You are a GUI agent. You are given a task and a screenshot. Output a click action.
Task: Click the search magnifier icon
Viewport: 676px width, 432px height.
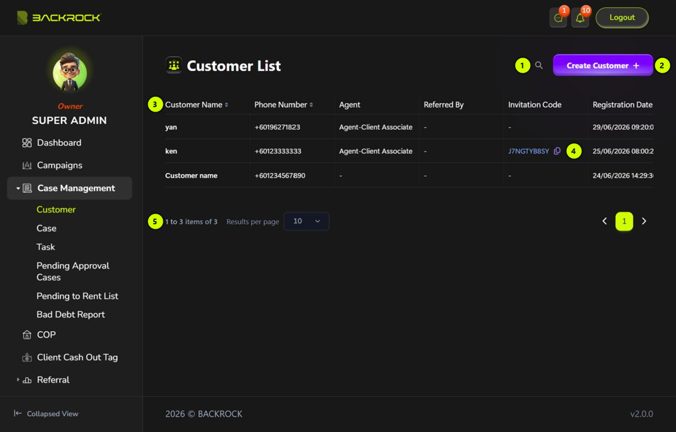coord(539,65)
